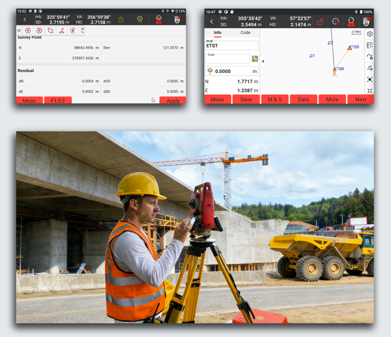The image size is (391, 337).
Task: Click the F1/F2 face-change toolbar icon
Action: tap(51, 30)
